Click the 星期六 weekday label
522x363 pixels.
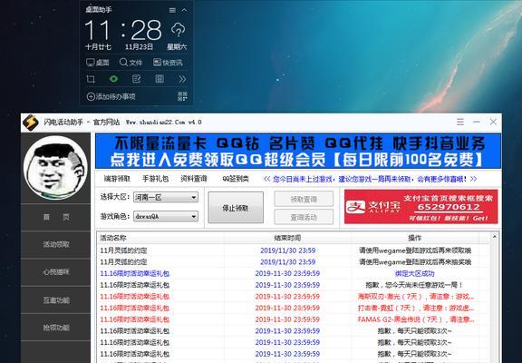(177, 47)
